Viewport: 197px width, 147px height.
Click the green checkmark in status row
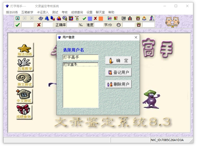18,25
